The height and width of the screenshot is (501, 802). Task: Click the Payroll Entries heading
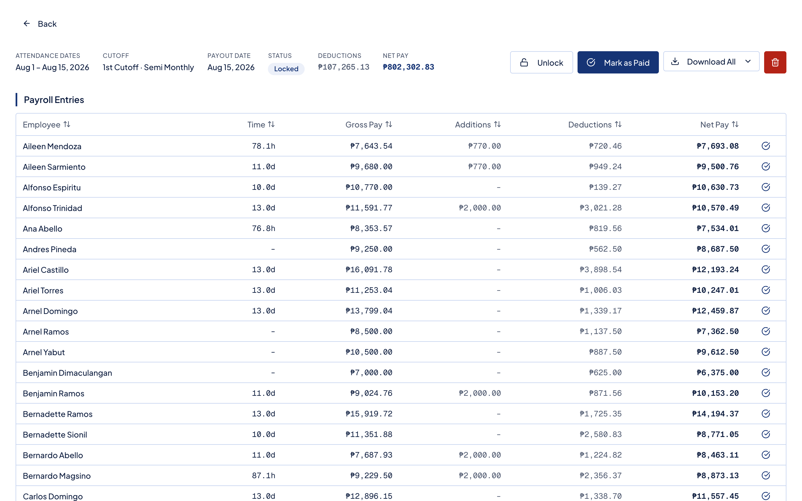tap(54, 100)
